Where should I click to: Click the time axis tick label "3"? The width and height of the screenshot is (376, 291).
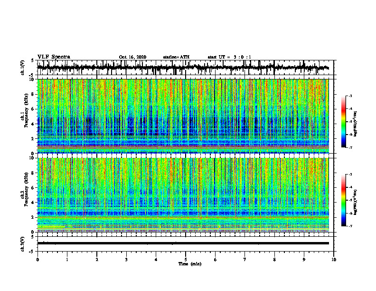click(x=126, y=260)
